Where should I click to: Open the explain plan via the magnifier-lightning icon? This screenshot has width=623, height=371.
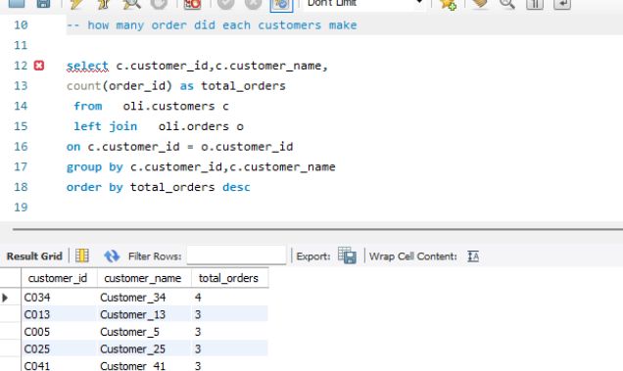(x=131, y=3)
